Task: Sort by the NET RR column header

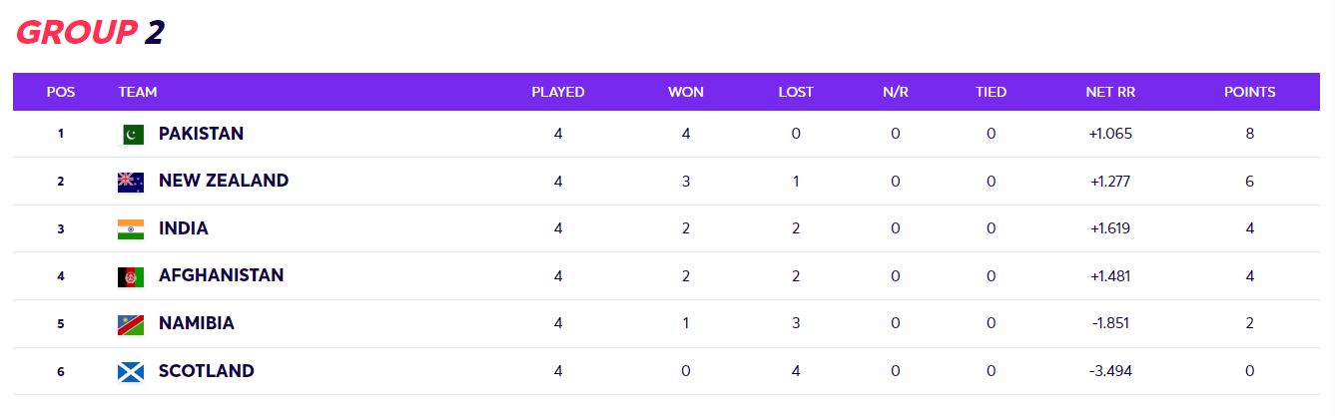Action: pos(1110,92)
